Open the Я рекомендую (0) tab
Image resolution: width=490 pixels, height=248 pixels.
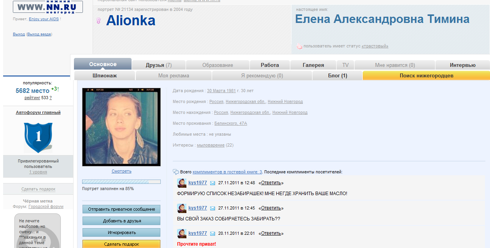coord(262,75)
